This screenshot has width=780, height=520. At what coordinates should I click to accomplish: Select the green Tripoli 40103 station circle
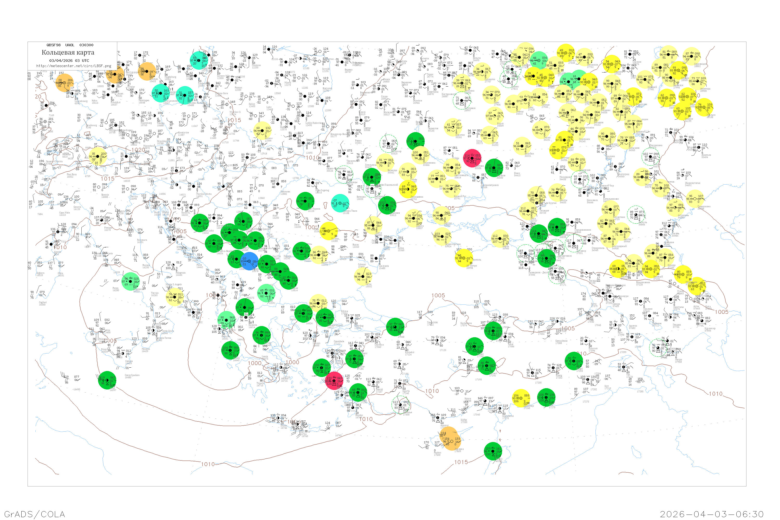(493, 451)
